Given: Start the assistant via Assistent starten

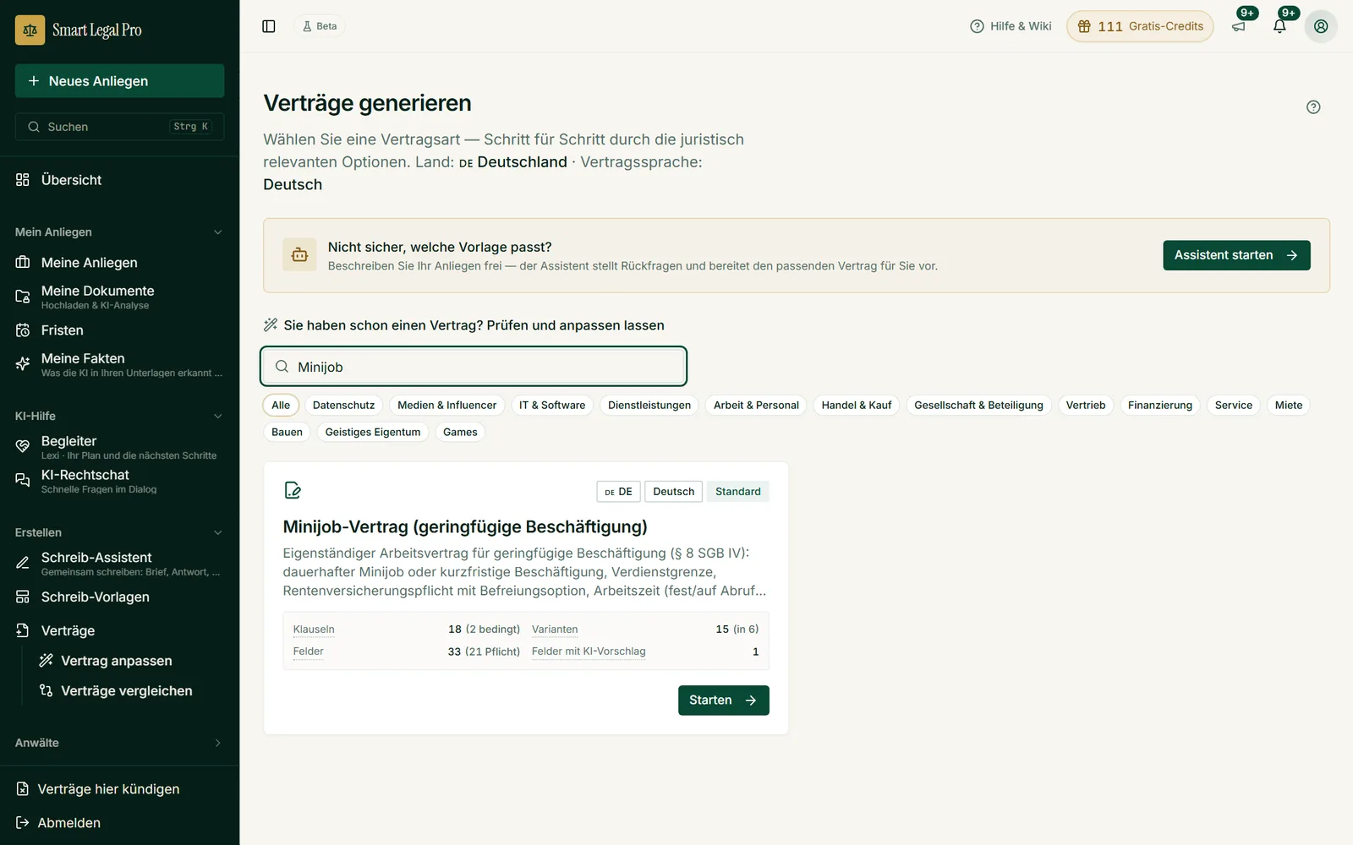Looking at the screenshot, I should (1236, 255).
